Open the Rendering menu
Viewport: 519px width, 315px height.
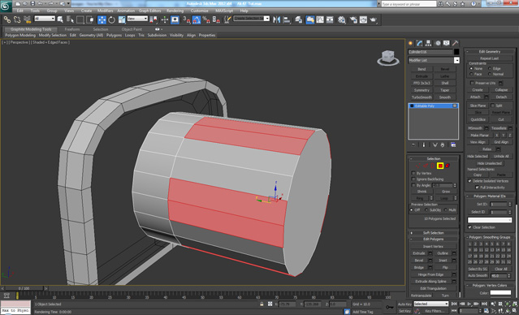tap(175, 11)
